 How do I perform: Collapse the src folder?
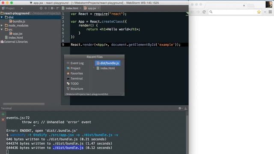click(x=2, y=30)
